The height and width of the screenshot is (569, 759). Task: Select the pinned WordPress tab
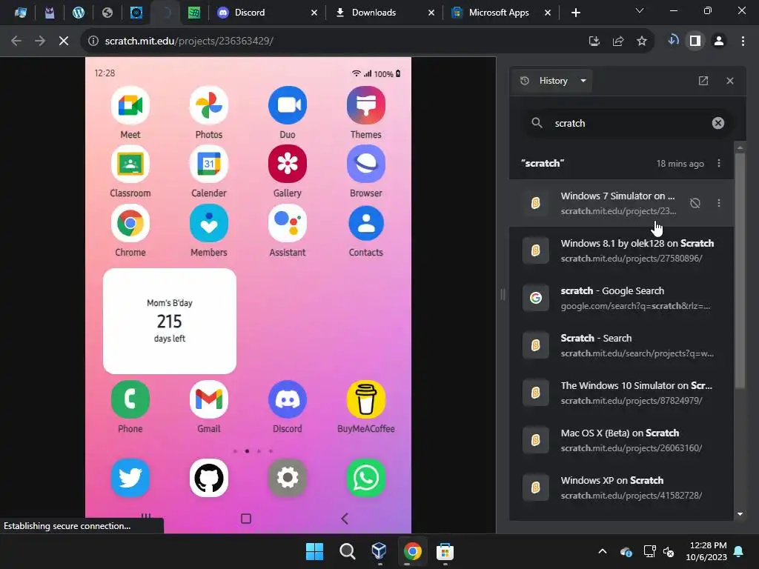[79, 13]
